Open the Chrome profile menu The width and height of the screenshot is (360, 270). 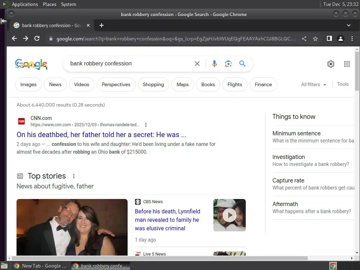click(x=340, y=39)
